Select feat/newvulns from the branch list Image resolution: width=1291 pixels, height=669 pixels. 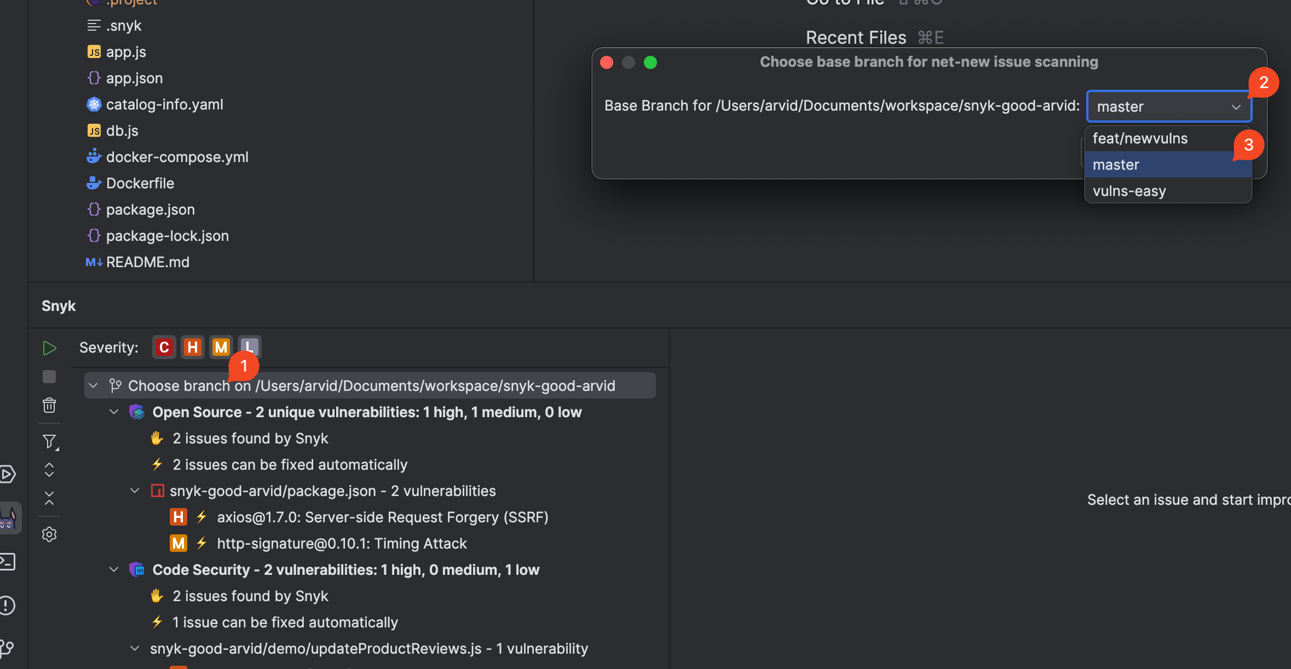click(x=1140, y=138)
